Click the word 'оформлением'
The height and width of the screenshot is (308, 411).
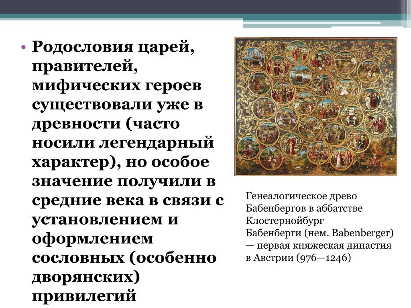tap(93, 239)
